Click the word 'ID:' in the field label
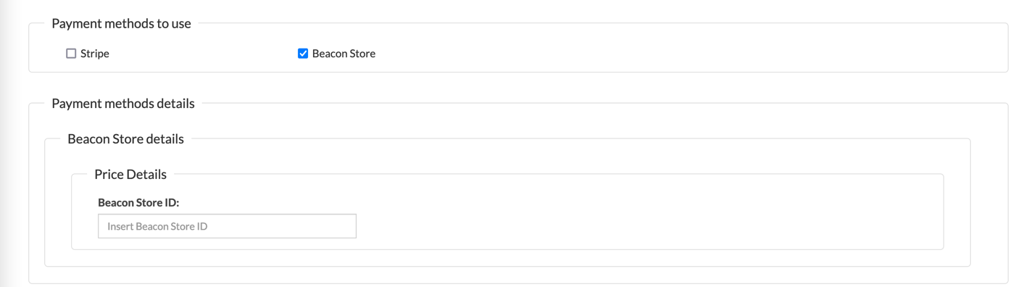The height and width of the screenshot is (287, 1029). point(170,203)
